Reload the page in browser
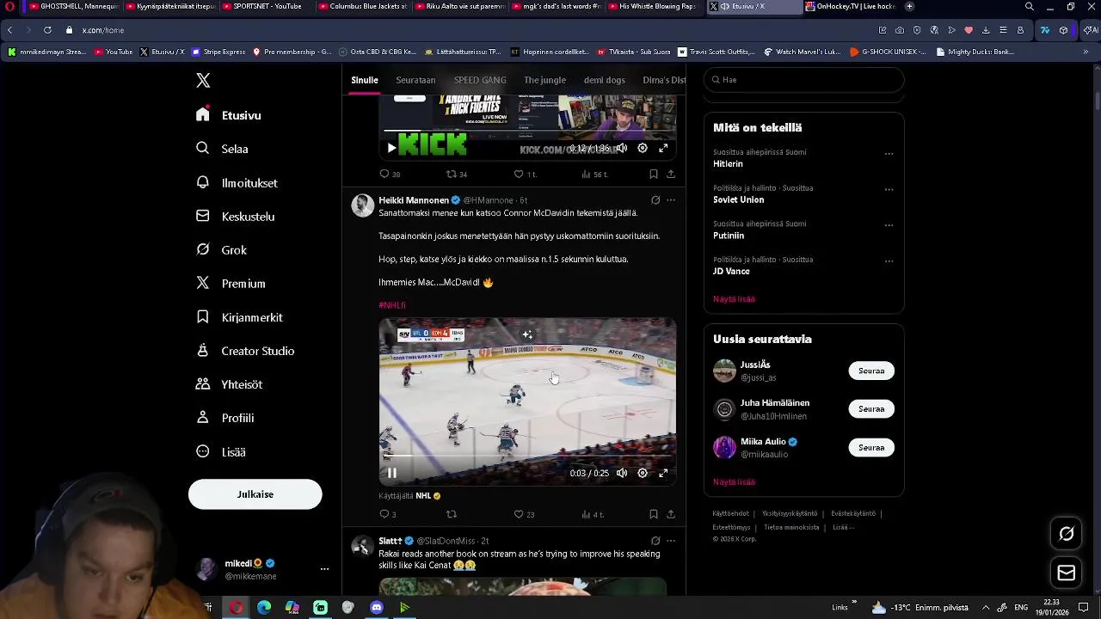1101x619 pixels. pos(47,30)
